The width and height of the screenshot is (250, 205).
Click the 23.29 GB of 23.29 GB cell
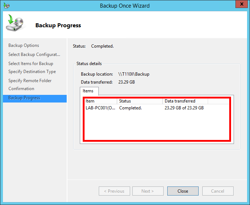(184, 108)
